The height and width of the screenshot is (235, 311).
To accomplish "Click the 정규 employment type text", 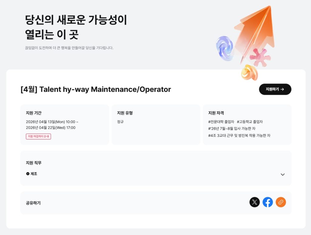I will (x=120, y=122).
